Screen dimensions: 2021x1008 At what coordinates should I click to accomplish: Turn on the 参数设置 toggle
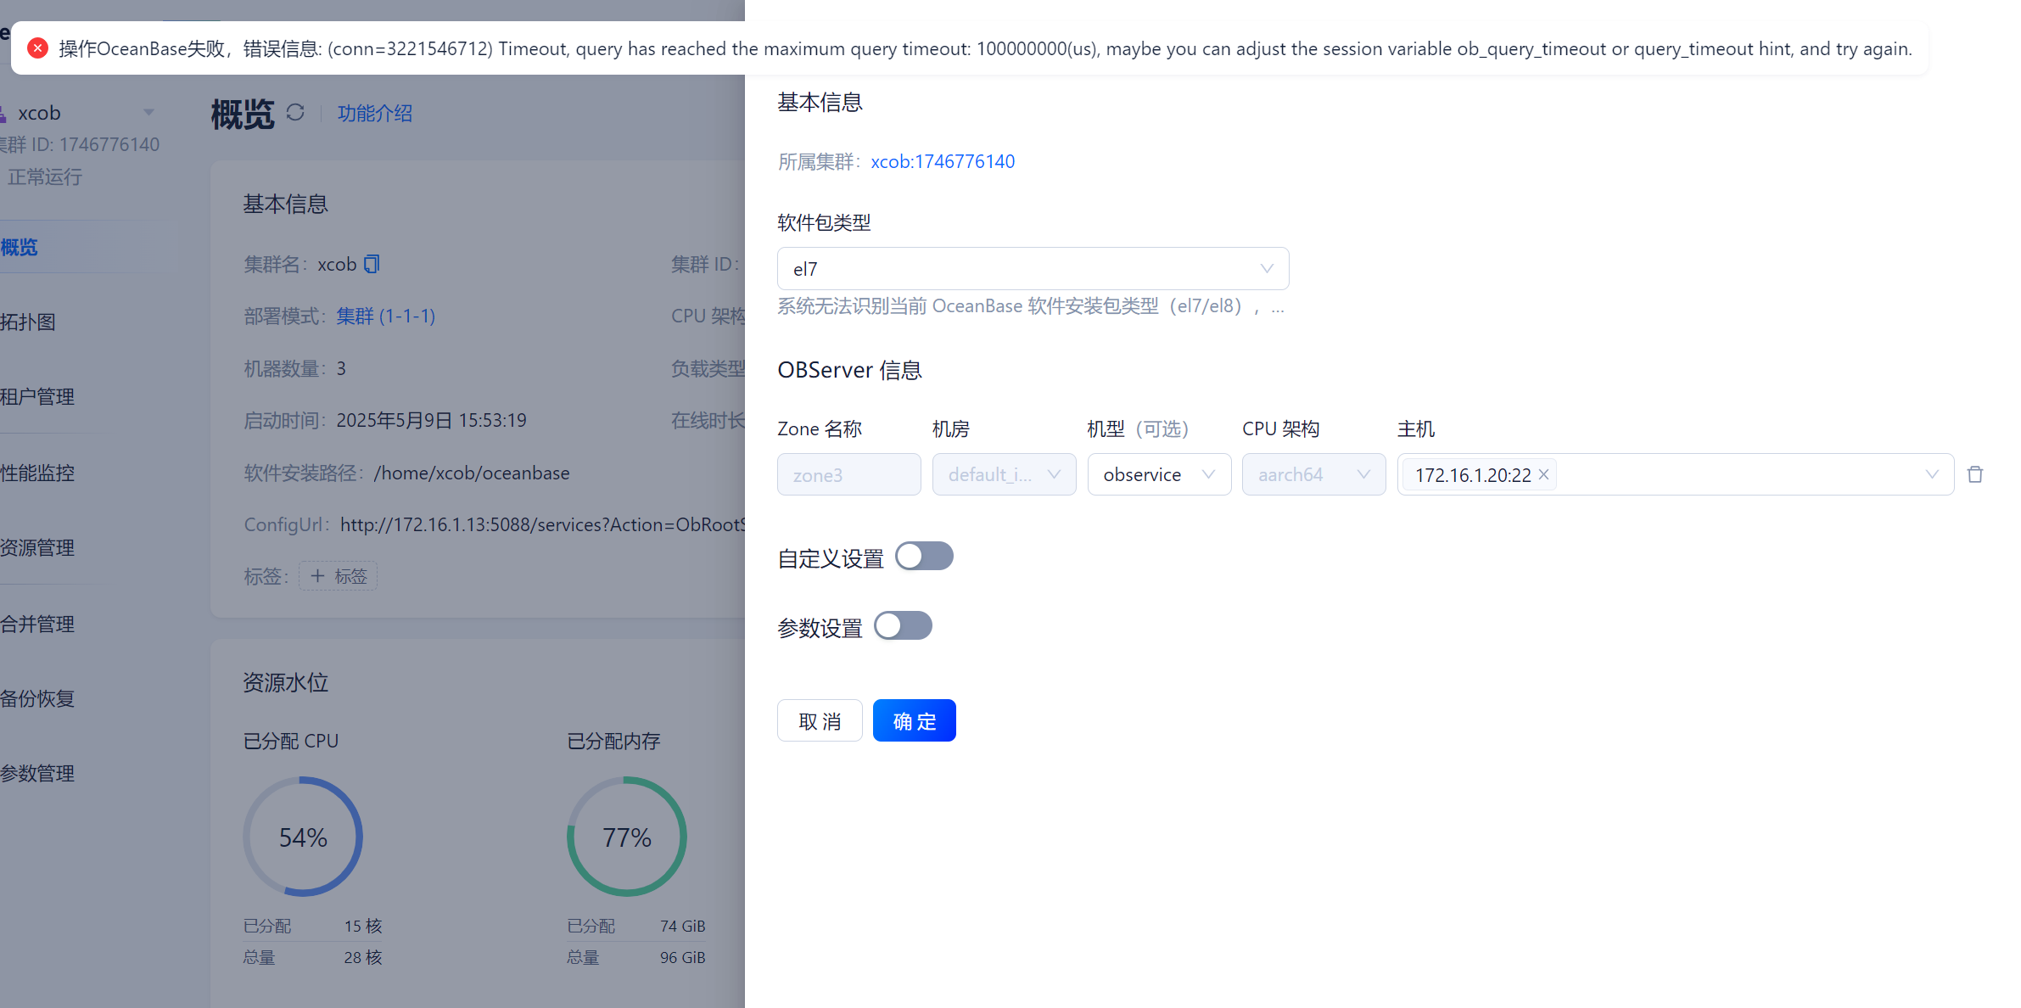903,626
